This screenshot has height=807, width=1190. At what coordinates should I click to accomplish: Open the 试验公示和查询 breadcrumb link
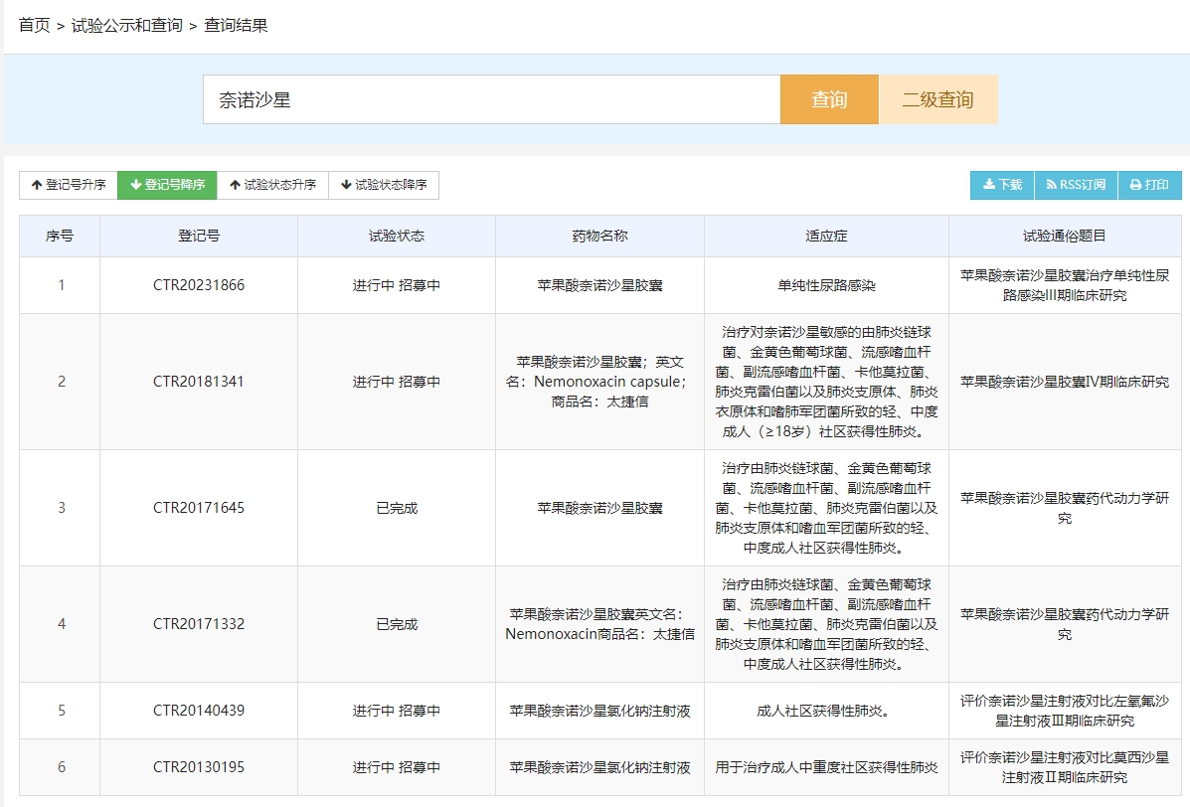(126, 25)
